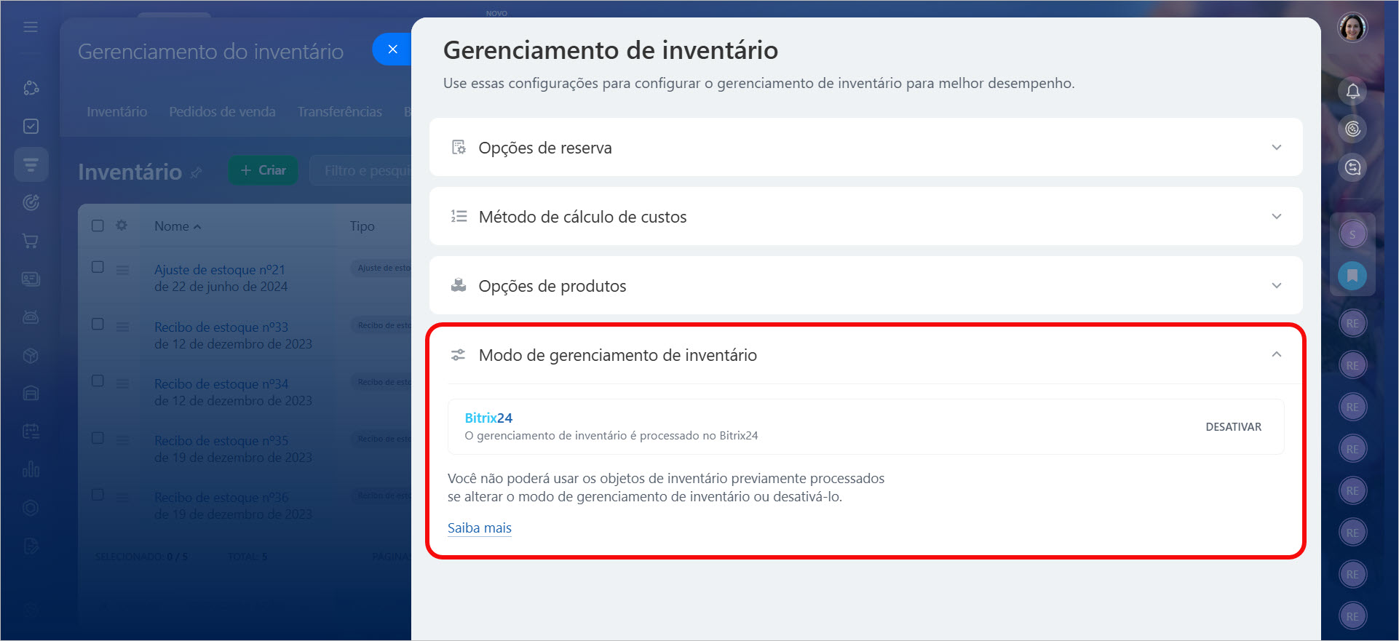Click the blue bookmark icon on right panel
Viewport: 1399px width, 641px height.
click(1352, 276)
